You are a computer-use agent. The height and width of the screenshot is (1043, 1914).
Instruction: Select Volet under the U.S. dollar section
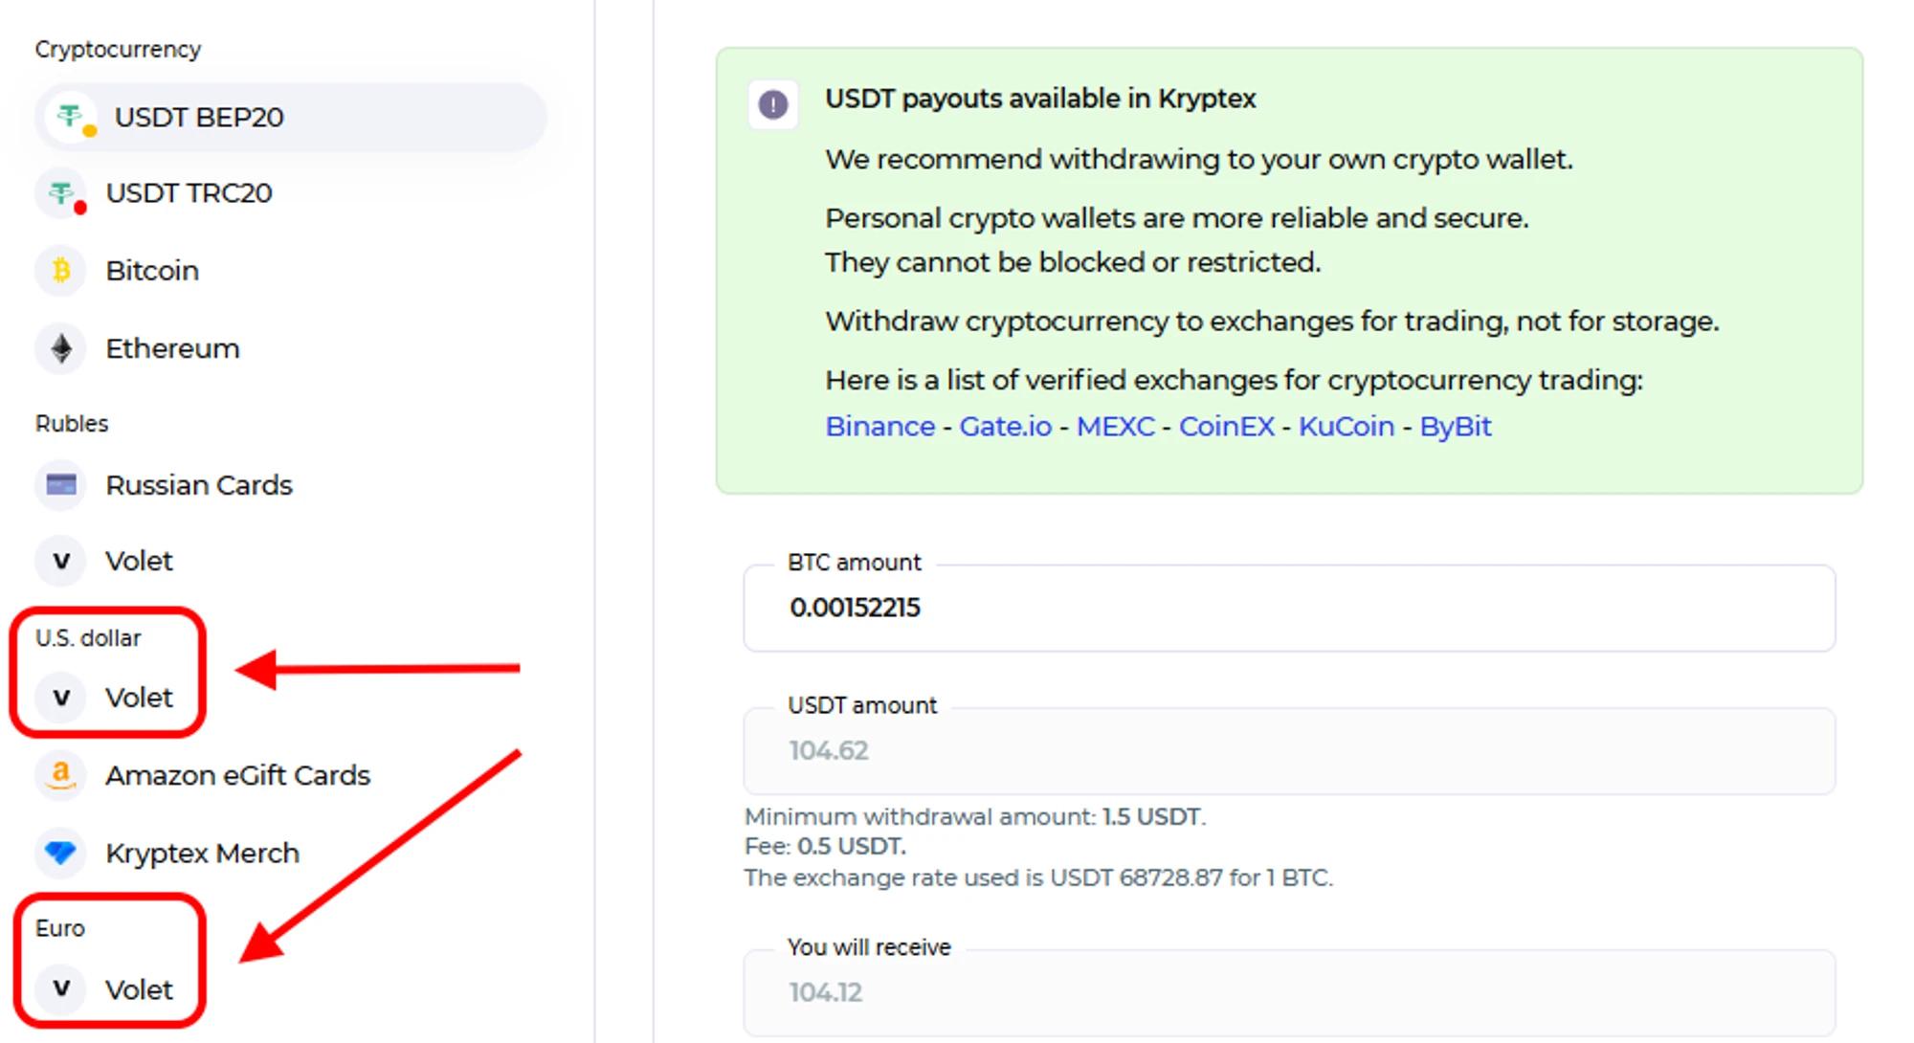pyautogui.click(x=138, y=698)
